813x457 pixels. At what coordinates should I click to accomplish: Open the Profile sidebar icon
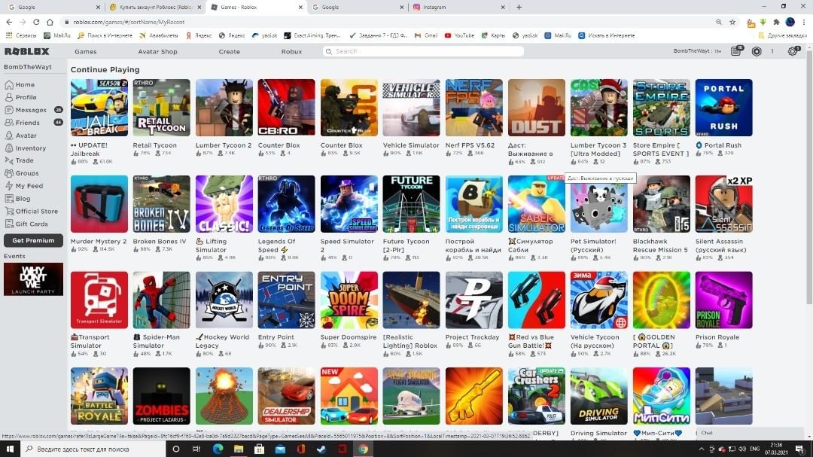pyautogui.click(x=9, y=97)
